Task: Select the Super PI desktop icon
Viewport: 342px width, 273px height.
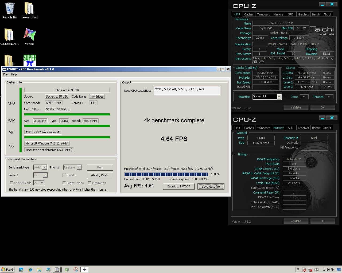Action: [30, 61]
